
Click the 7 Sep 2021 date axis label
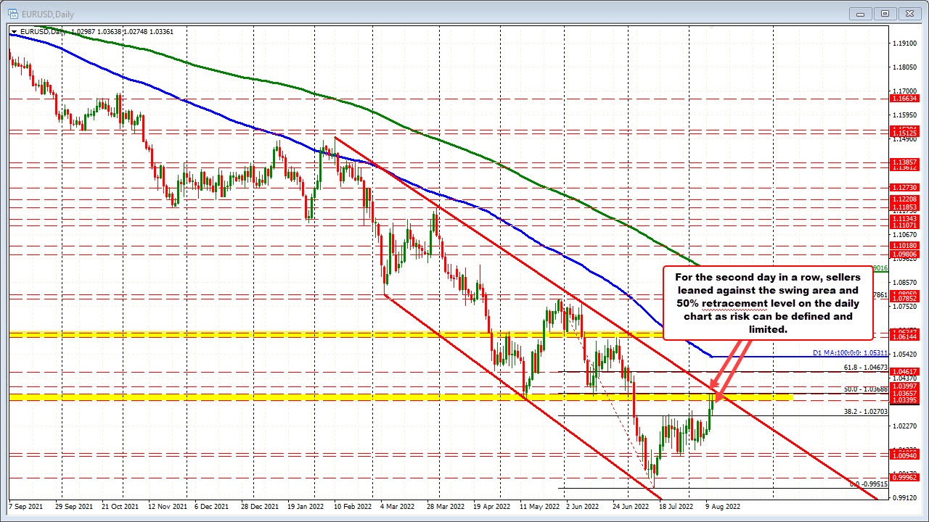pyautogui.click(x=28, y=507)
